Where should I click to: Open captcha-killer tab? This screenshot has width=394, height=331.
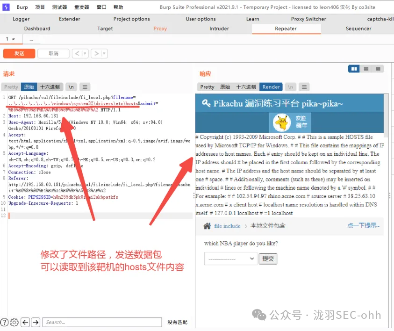point(380,19)
